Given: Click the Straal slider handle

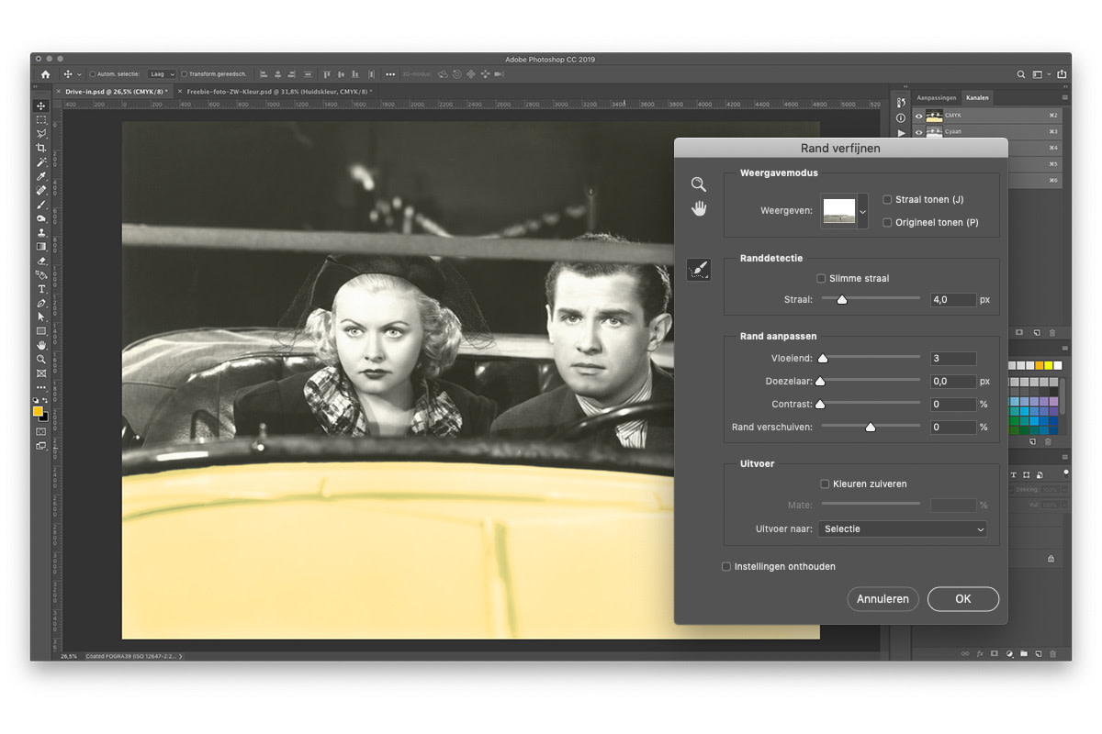Looking at the screenshot, I should [x=841, y=299].
